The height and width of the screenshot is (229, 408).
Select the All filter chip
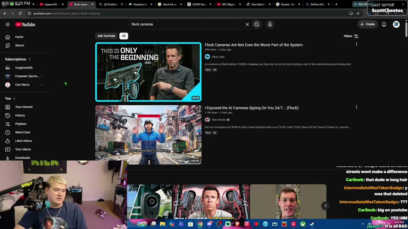(x=124, y=36)
